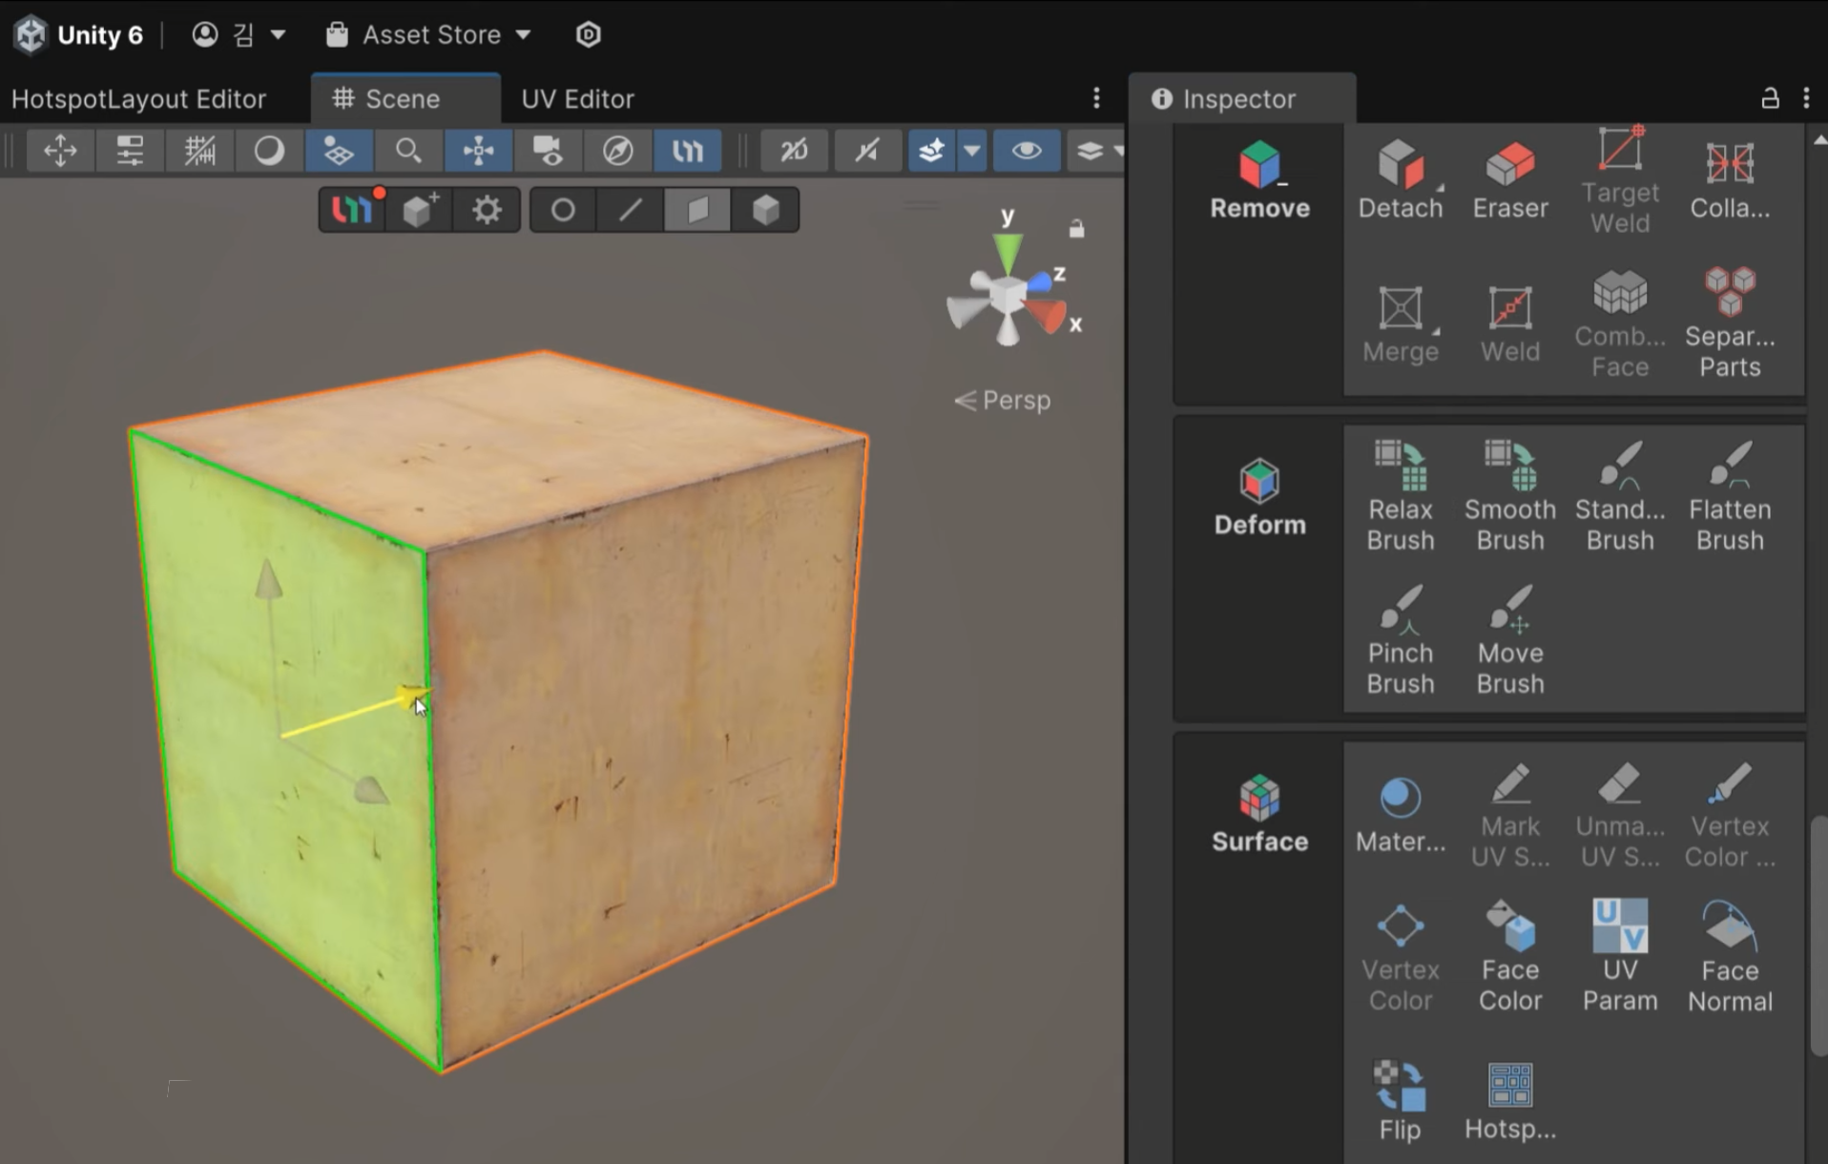
Task: Select the Flatten Brush
Action: pos(1729,496)
